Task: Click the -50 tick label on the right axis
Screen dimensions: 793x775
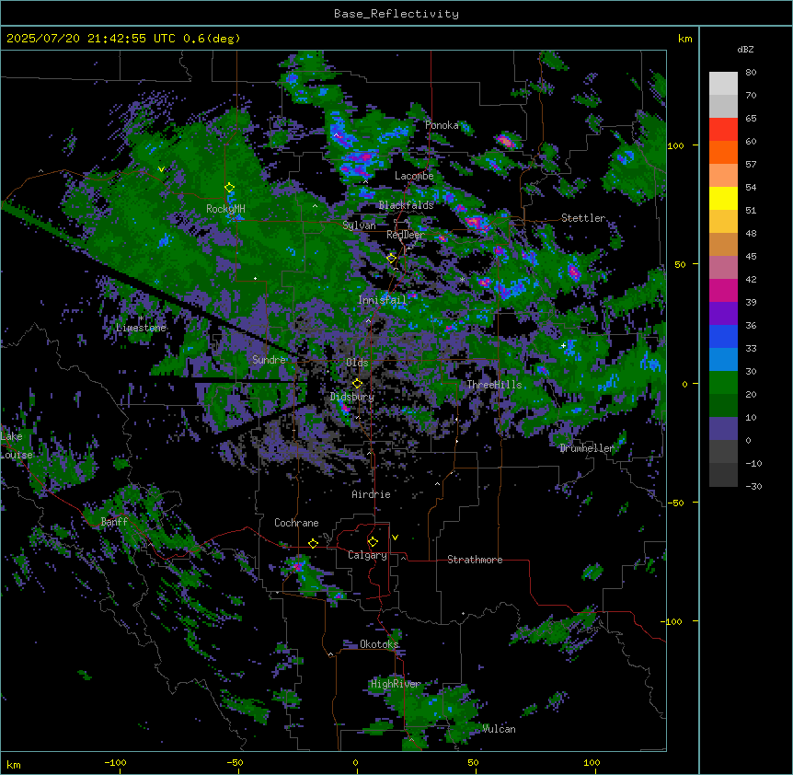Action: point(675,503)
